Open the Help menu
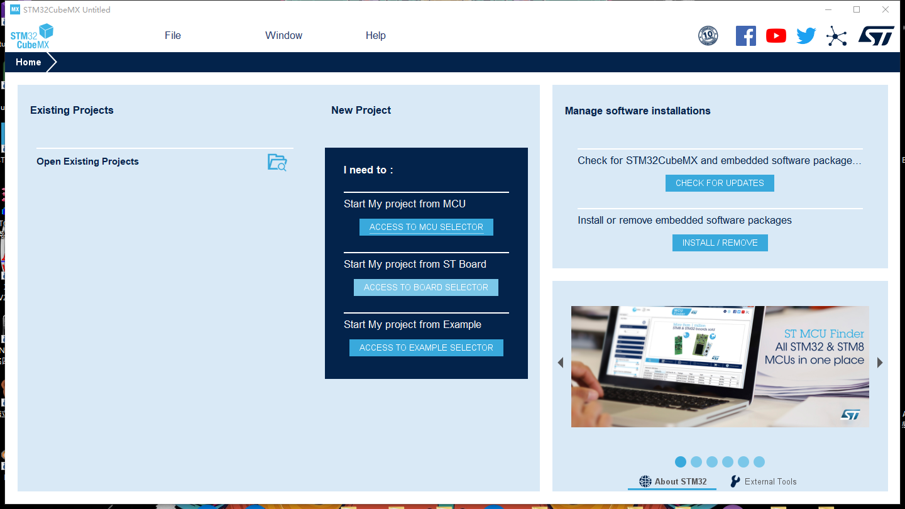Screen dimensions: 905x509 pyautogui.click(x=376, y=36)
